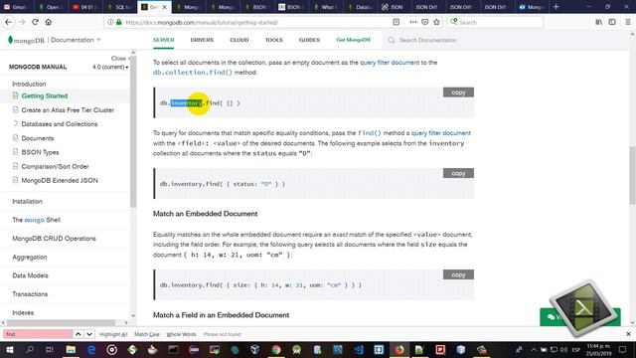
Task: Go back with the browser back arrow
Action: pyautogui.click(x=9, y=22)
